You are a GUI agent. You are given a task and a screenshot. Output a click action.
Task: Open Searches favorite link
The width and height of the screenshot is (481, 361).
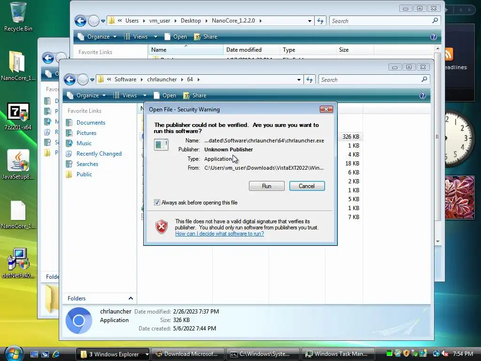(x=87, y=164)
